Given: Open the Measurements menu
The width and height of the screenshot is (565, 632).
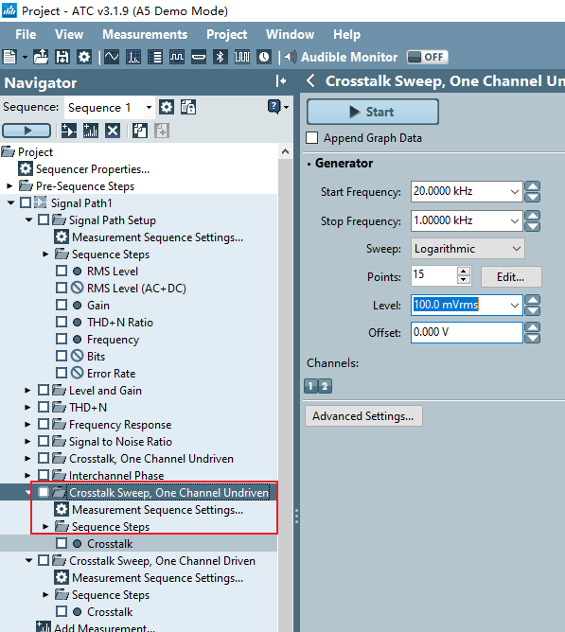Looking at the screenshot, I should pos(145,34).
